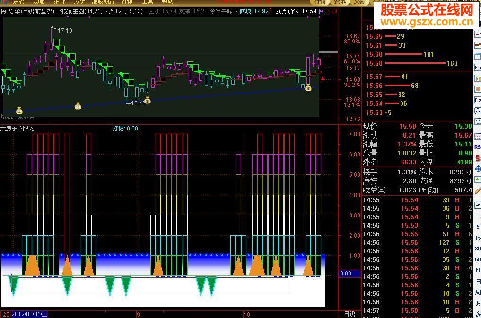
Task: Switch to 日 daily period in sidebar
Action: (478, 282)
